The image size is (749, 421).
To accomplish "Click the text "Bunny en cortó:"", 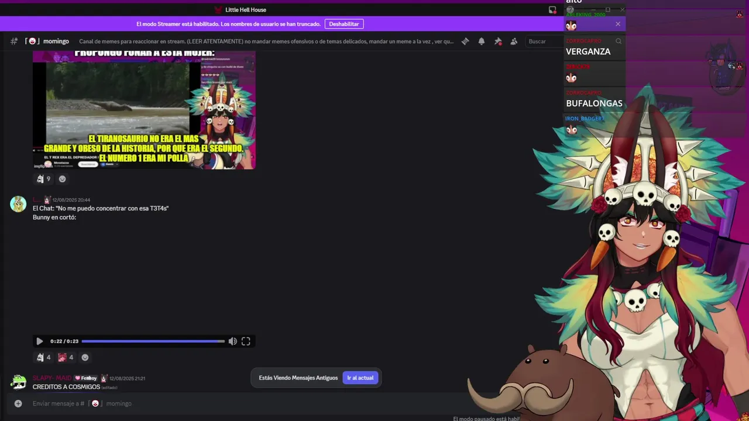I will pos(54,218).
